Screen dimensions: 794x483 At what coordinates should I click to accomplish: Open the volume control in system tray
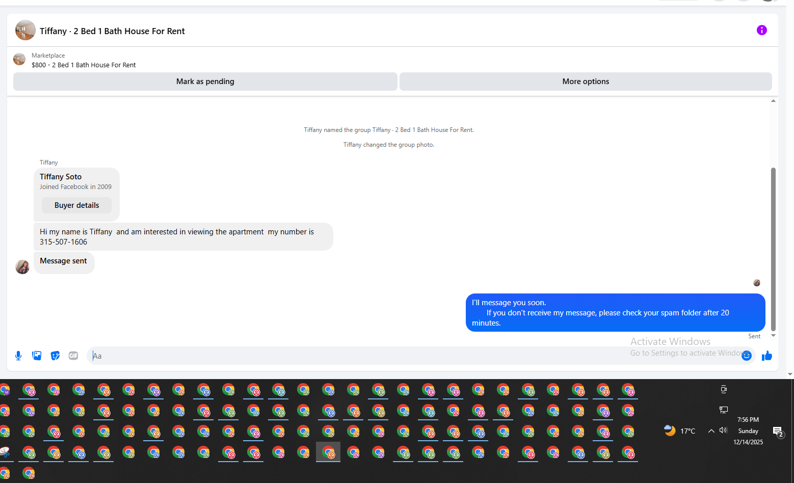tap(723, 431)
